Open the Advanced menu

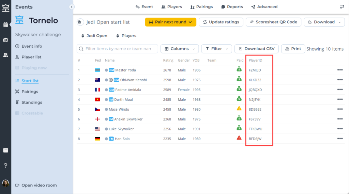pyautogui.click(x=264, y=7)
